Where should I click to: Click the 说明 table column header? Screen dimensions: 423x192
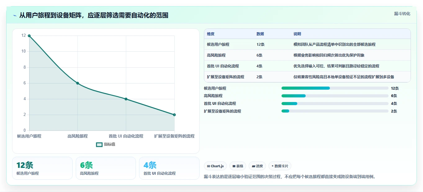pos(297,34)
